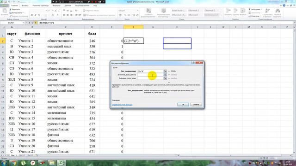The width and height of the screenshot is (296, 166).
Task: Click the Excel Help question mark icon
Action: click(284, 6)
